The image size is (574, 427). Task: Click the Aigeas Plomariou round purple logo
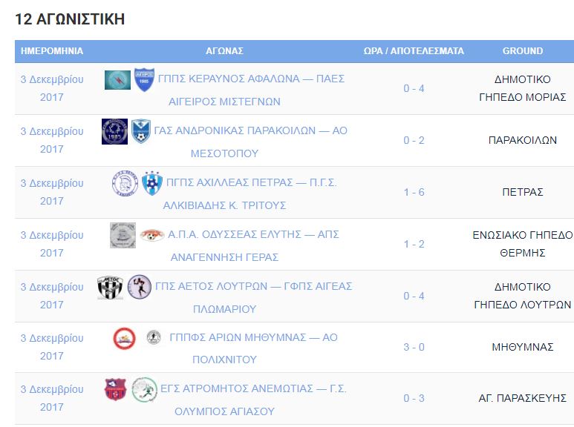click(140, 287)
